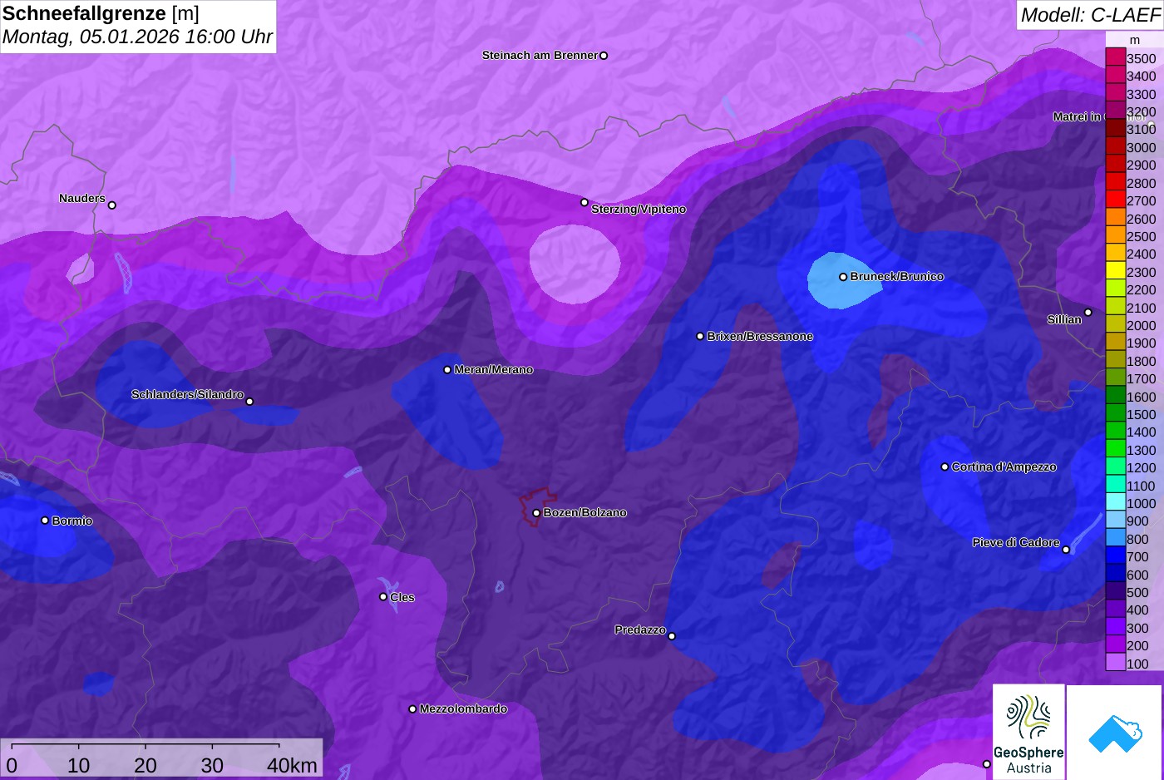Select the 20 mark on the scale bar
This screenshot has width=1164, height=780.
[x=145, y=765]
